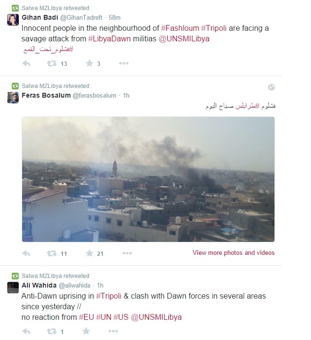Star Feras Bosalum's tweet as favorite
This screenshot has width=311, height=340.
[89, 253]
